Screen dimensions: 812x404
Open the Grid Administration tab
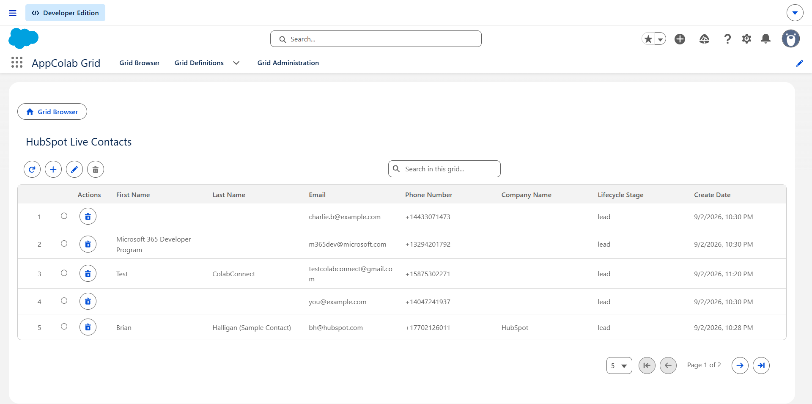(288, 63)
